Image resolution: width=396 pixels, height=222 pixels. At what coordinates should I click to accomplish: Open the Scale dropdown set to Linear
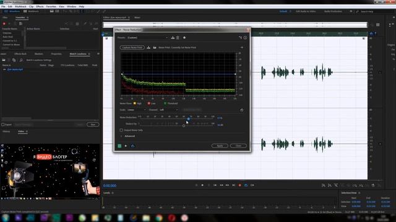tap(136, 110)
